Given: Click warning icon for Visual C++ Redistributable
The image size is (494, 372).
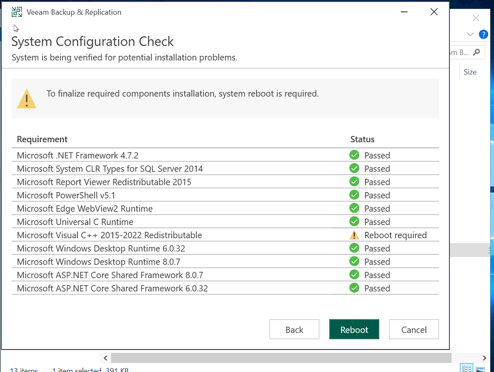Looking at the screenshot, I should pos(354,235).
